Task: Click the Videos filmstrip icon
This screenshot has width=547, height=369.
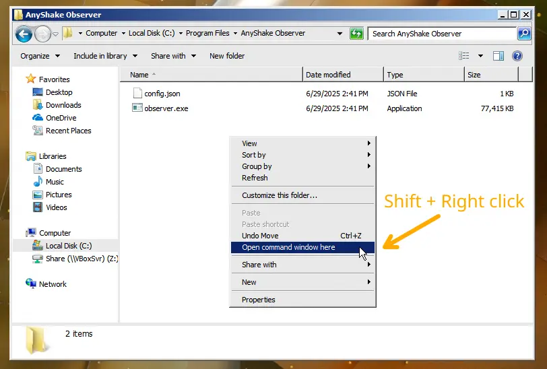Action: pyautogui.click(x=37, y=207)
